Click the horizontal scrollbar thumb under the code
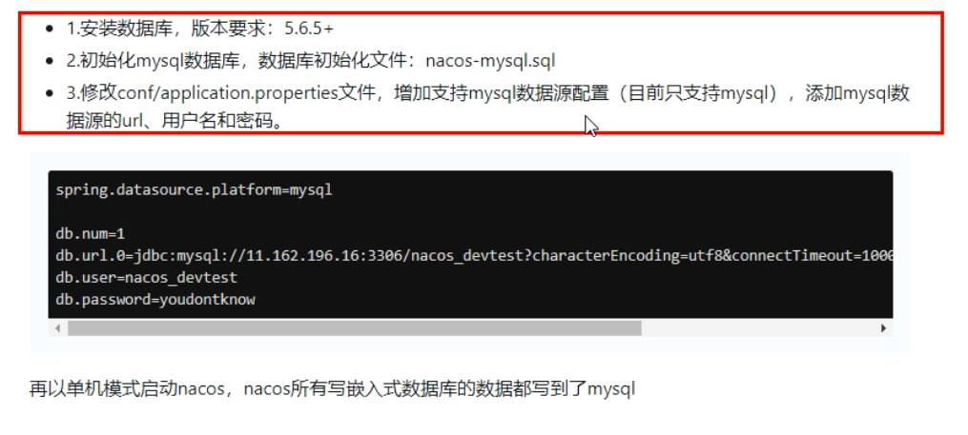 click(x=355, y=328)
